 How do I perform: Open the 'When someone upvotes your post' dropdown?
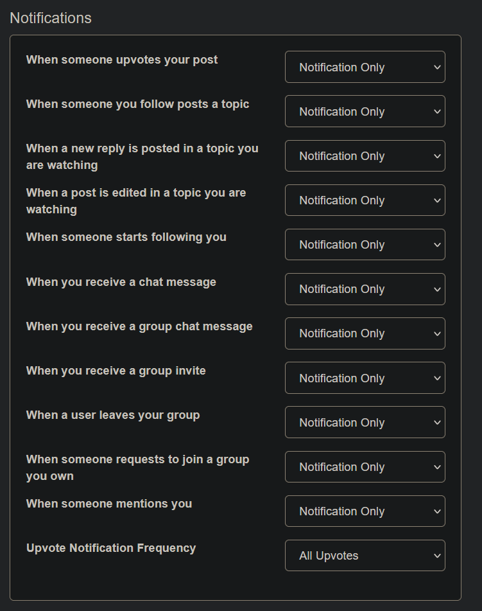pos(365,67)
